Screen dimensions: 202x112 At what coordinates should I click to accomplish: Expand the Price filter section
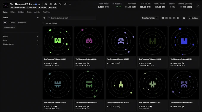point(21,40)
